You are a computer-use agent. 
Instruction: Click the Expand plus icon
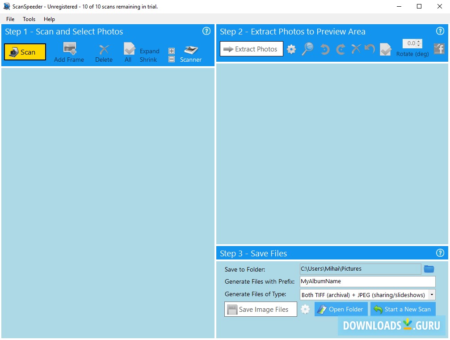point(171,51)
